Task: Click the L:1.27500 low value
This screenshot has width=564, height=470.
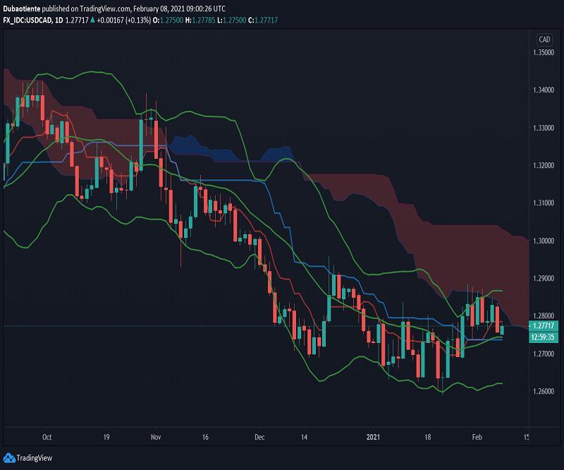Action: point(232,20)
